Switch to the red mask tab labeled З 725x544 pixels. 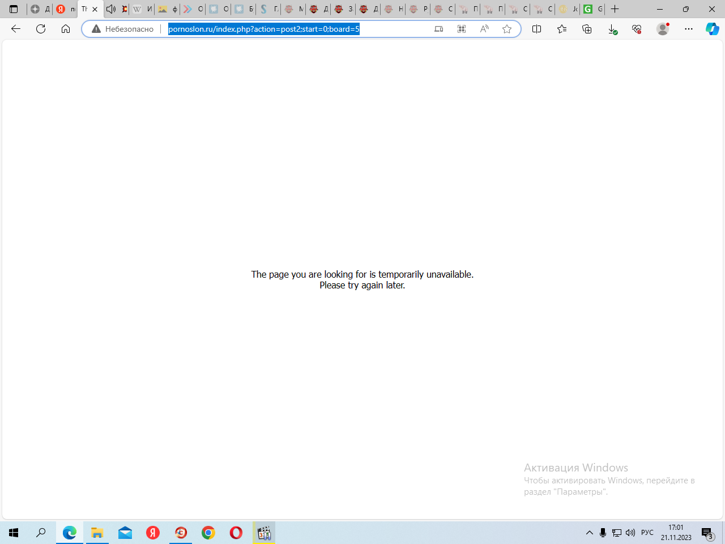point(343,9)
